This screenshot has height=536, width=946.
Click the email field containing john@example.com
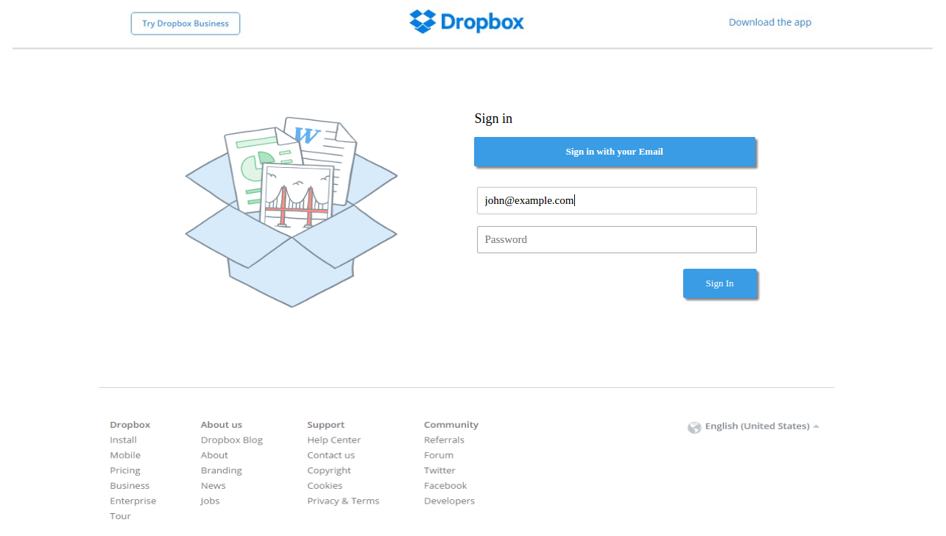(x=617, y=200)
